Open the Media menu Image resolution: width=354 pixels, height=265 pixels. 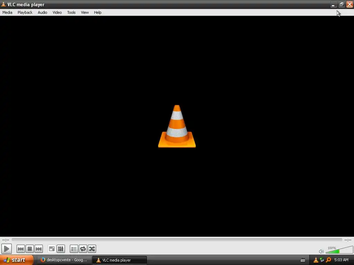click(x=7, y=12)
